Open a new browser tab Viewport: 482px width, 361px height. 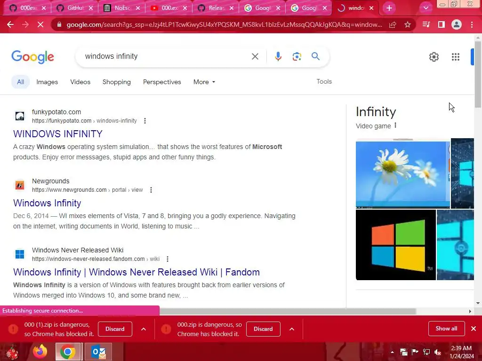tap(389, 8)
